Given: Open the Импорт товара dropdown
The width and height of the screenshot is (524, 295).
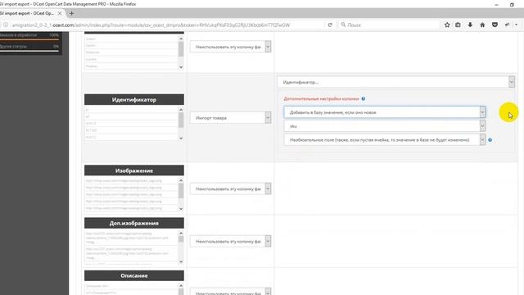Looking at the screenshot, I should tap(230, 118).
